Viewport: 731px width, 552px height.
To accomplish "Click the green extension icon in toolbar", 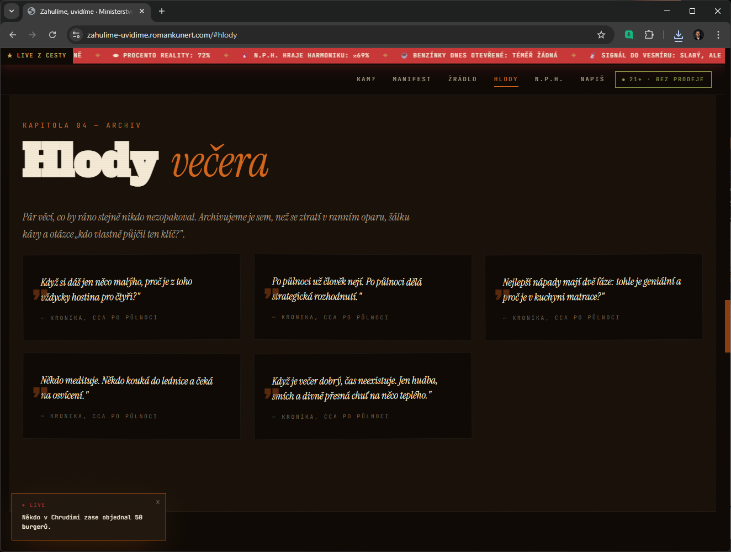I will coord(629,35).
